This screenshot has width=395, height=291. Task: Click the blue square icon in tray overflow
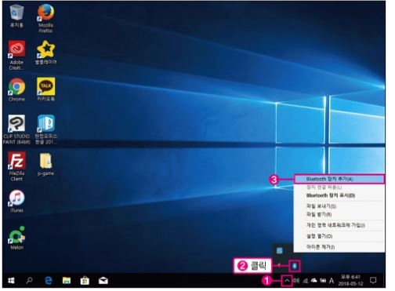(x=280, y=251)
